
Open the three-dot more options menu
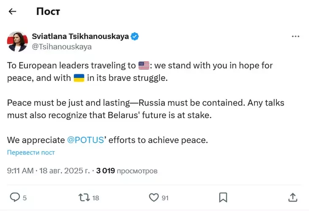(295, 37)
